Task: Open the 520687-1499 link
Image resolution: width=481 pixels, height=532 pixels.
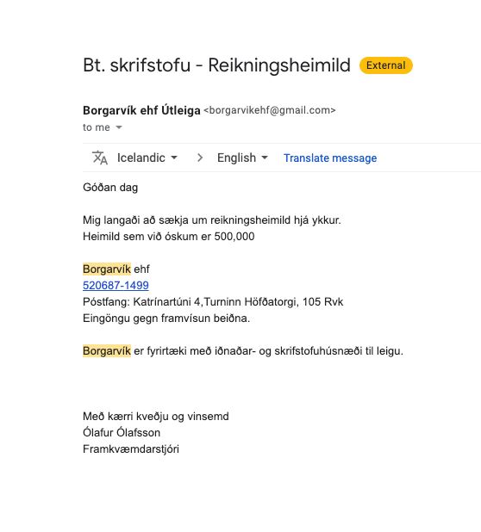Action: coord(116,285)
